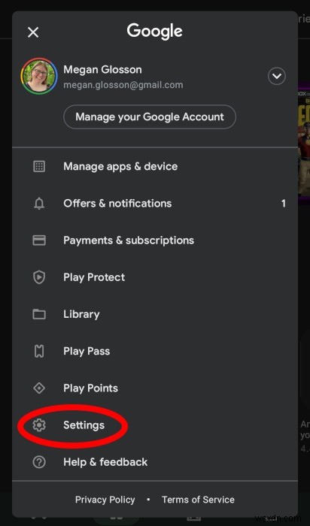Open Manage apps & device
Image resolution: width=310 pixels, height=526 pixels.
pos(155,166)
